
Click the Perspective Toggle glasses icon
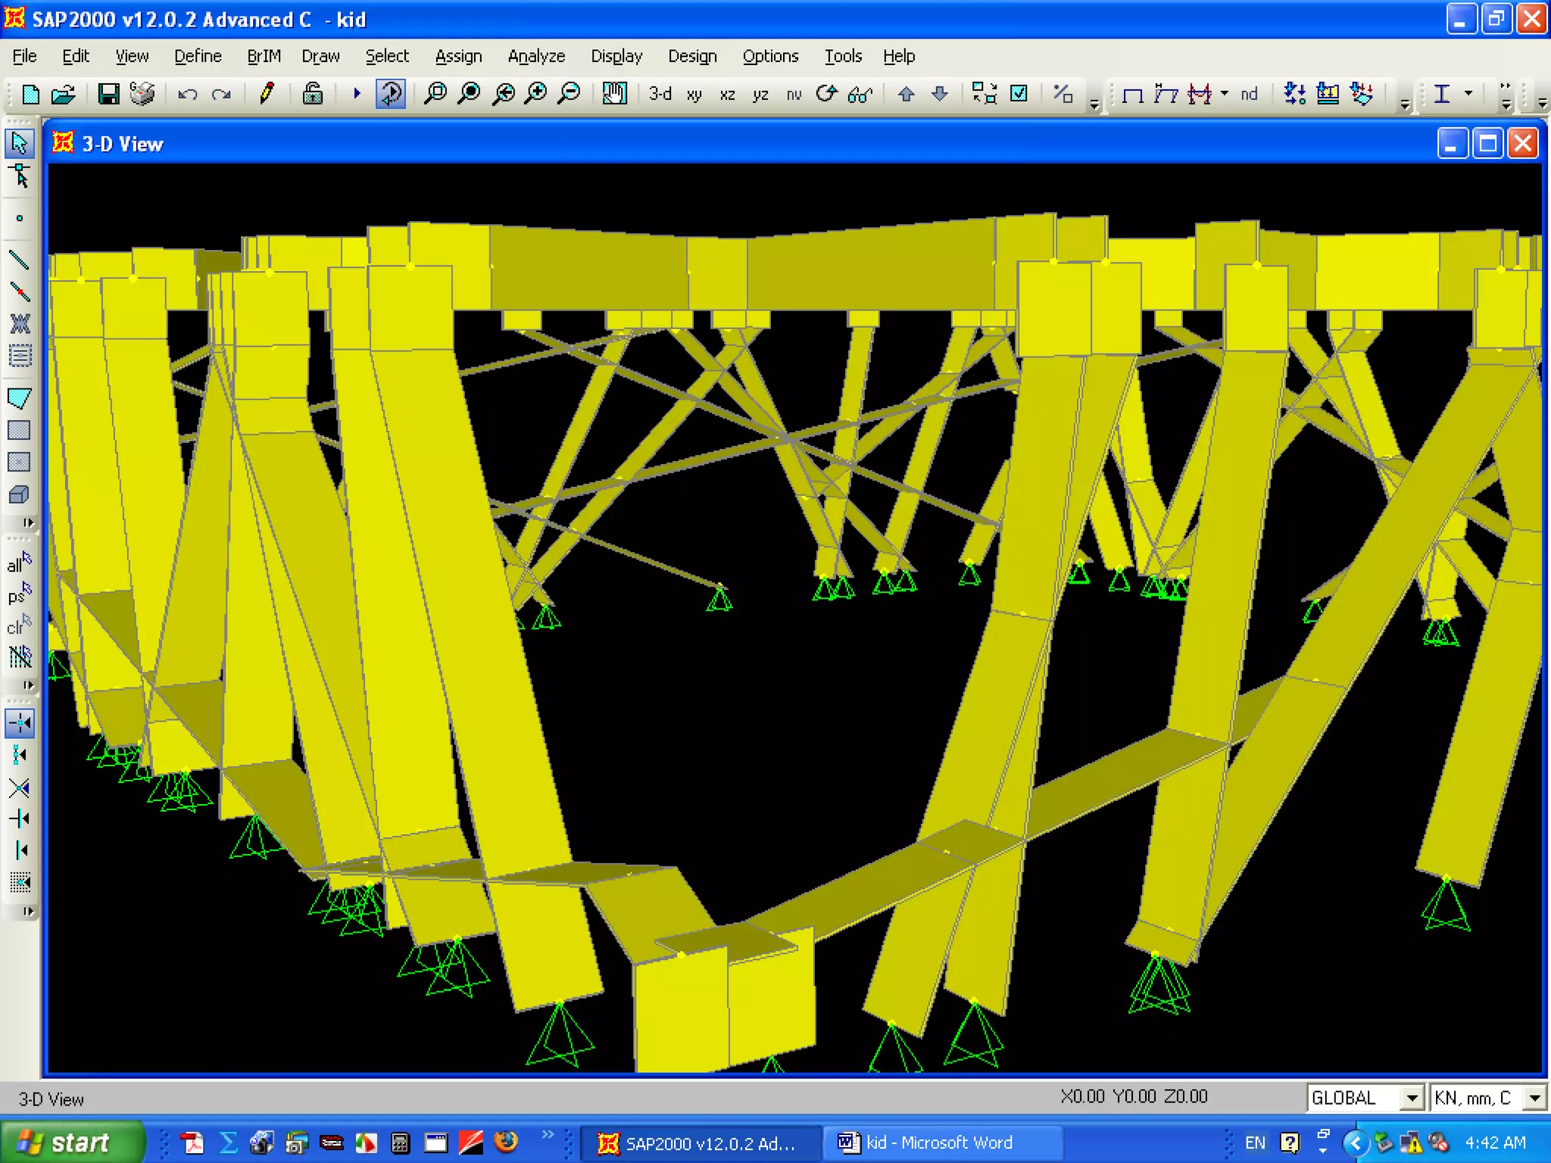tap(860, 94)
